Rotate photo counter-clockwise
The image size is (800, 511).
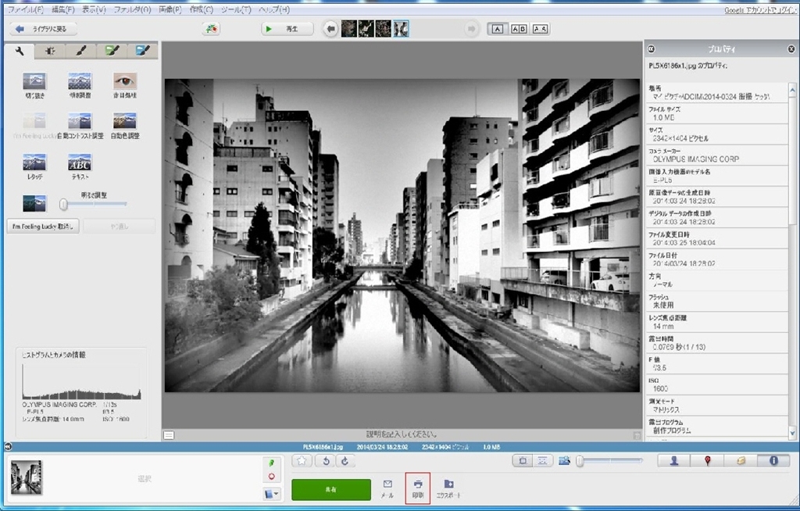326,461
